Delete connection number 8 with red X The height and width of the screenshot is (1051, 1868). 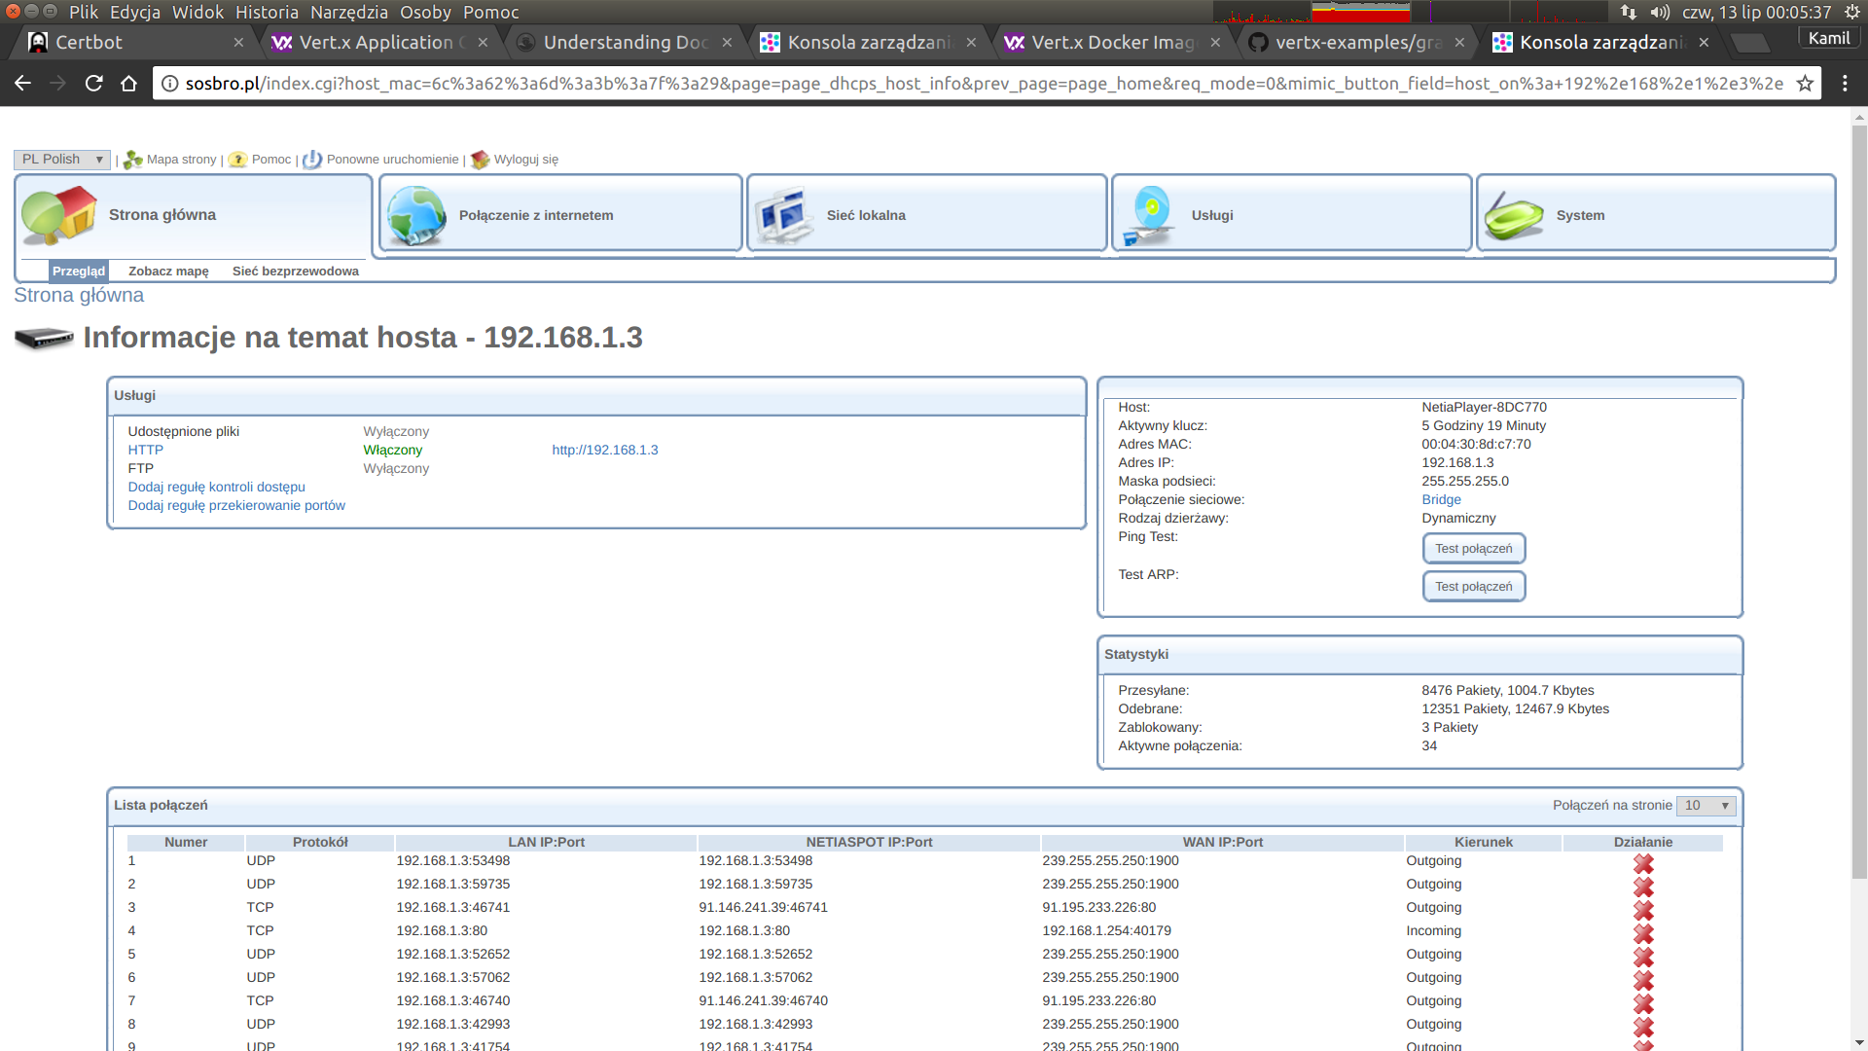1643,1027
